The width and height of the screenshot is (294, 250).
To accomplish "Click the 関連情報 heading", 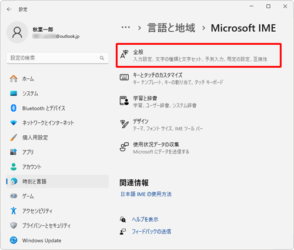I will (x=134, y=183).
